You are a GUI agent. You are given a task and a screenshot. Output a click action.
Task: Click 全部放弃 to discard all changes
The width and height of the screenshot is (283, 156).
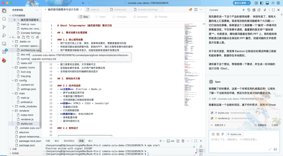point(260,125)
